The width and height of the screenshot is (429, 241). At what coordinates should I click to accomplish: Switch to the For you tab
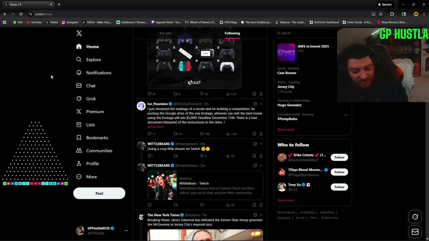click(166, 33)
